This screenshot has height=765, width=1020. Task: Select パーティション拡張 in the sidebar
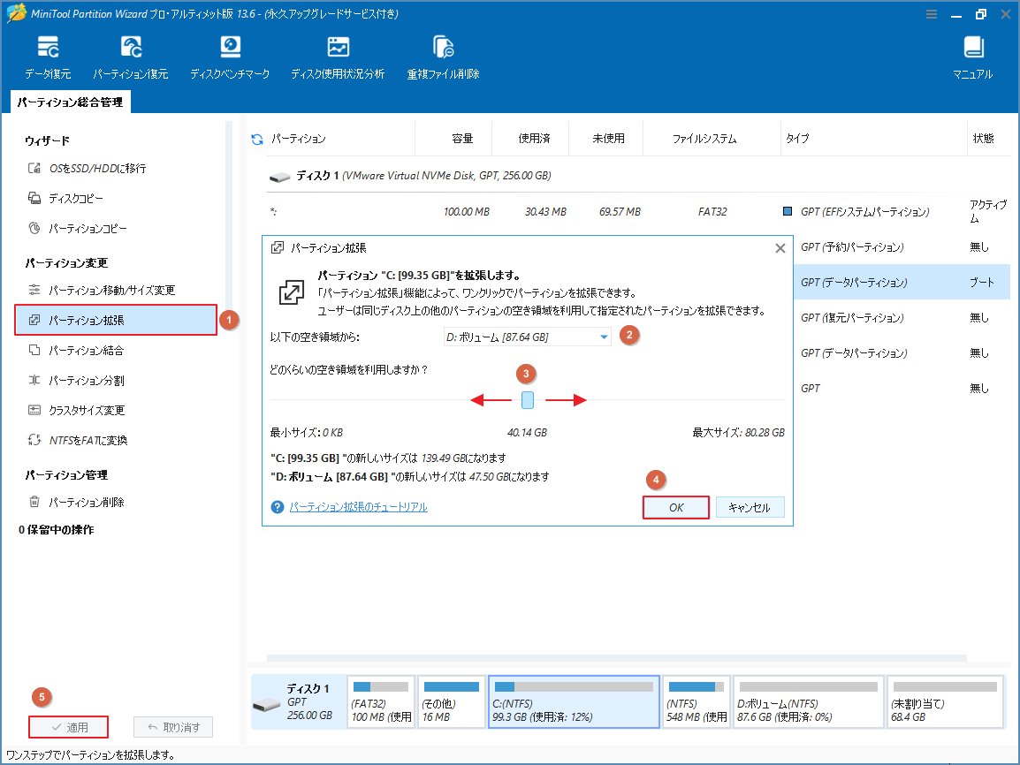116,320
